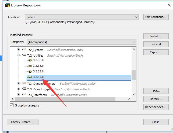Viewport: 173px width, 133px height.
Task: Click the vertical scrollbar up arrow
Action: 133,49
